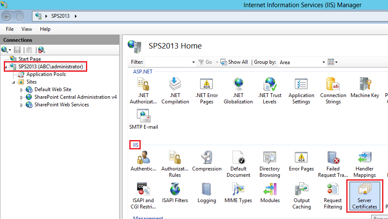The image size is (388, 219).
Task: Open Application Settings feature
Action: [301, 91]
